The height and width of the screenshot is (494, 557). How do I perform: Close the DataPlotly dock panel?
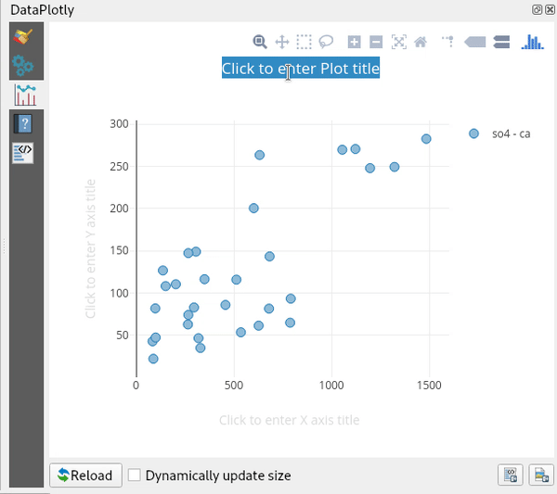point(550,9)
